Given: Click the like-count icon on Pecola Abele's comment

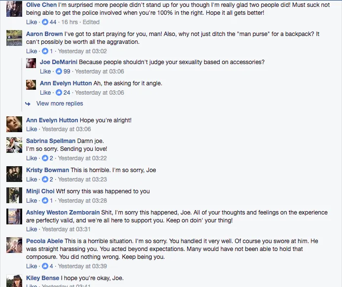Looking at the screenshot, I should point(45,266).
